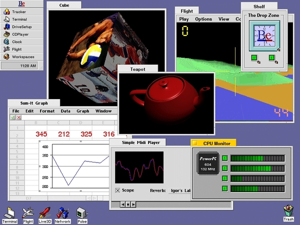
Task: Click the red X cancel button in Sum-It
Action: pyautogui.click(x=19, y=117)
